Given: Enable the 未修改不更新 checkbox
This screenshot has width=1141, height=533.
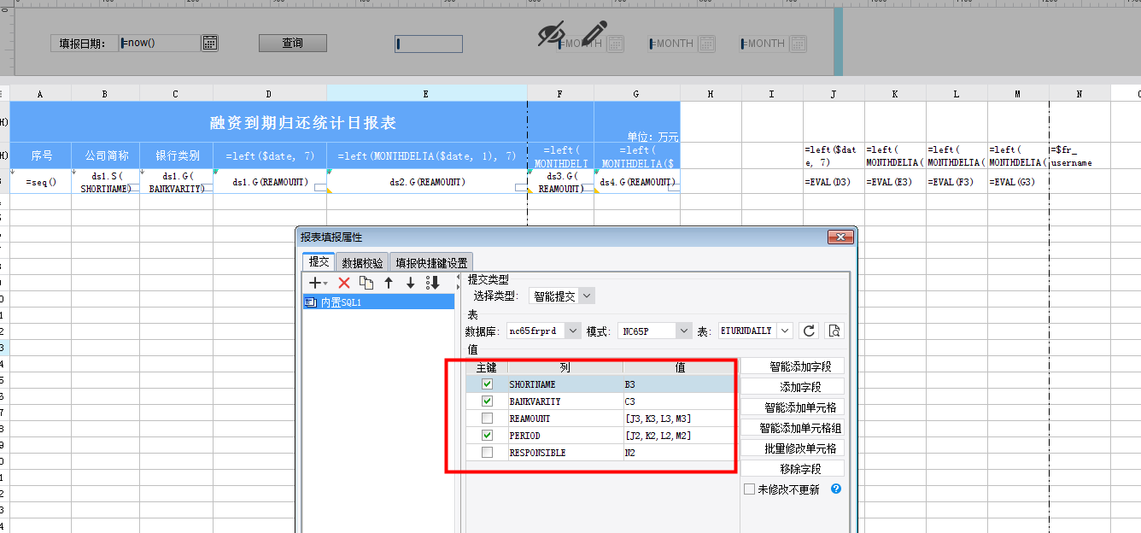Looking at the screenshot, I should point(749,489).
